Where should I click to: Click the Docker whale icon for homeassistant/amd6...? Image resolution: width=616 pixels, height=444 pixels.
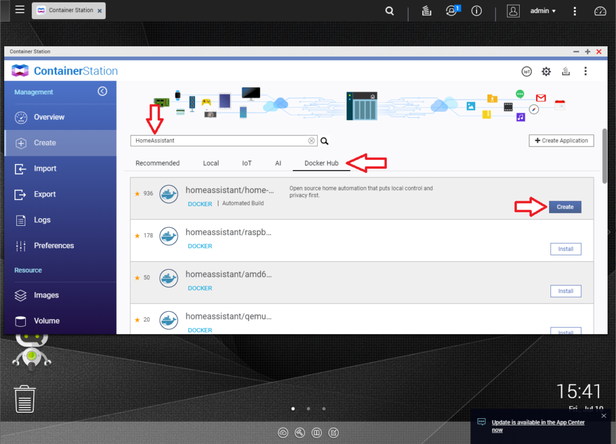click(x=169, y=278)
